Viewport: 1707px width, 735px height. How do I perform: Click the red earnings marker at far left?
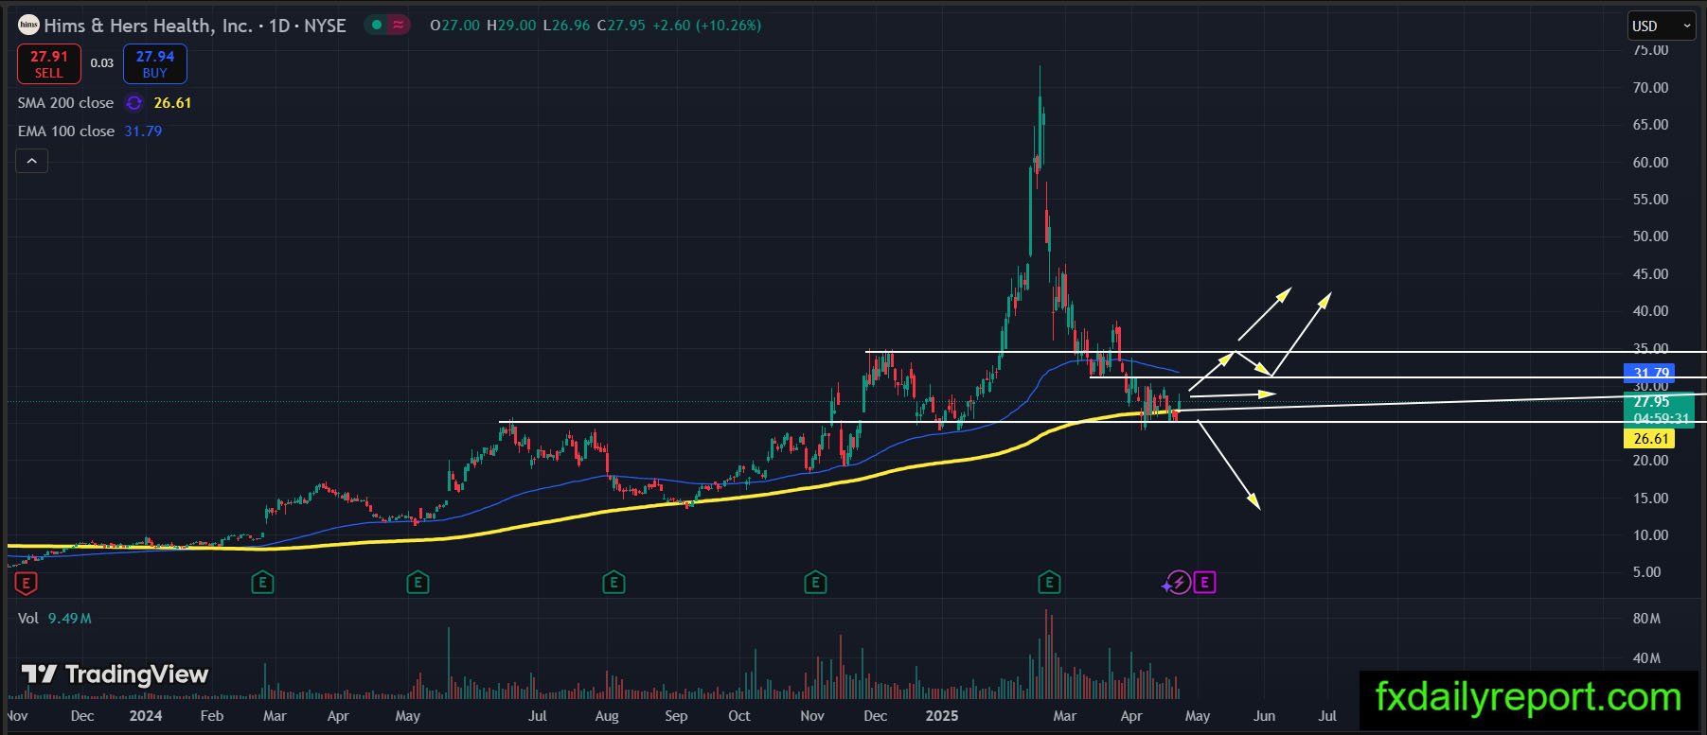[27, 583]
